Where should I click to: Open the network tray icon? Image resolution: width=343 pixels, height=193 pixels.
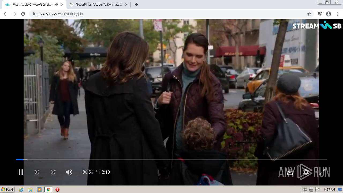pyautogui.click(x=311, y=190)
